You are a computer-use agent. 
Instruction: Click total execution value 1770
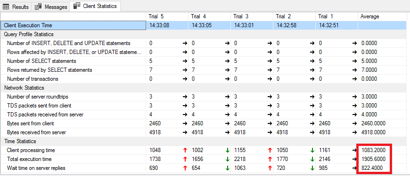point(282,159)
